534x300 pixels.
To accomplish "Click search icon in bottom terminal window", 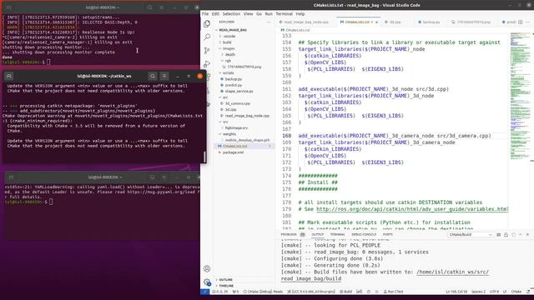I will pos(152,177).
